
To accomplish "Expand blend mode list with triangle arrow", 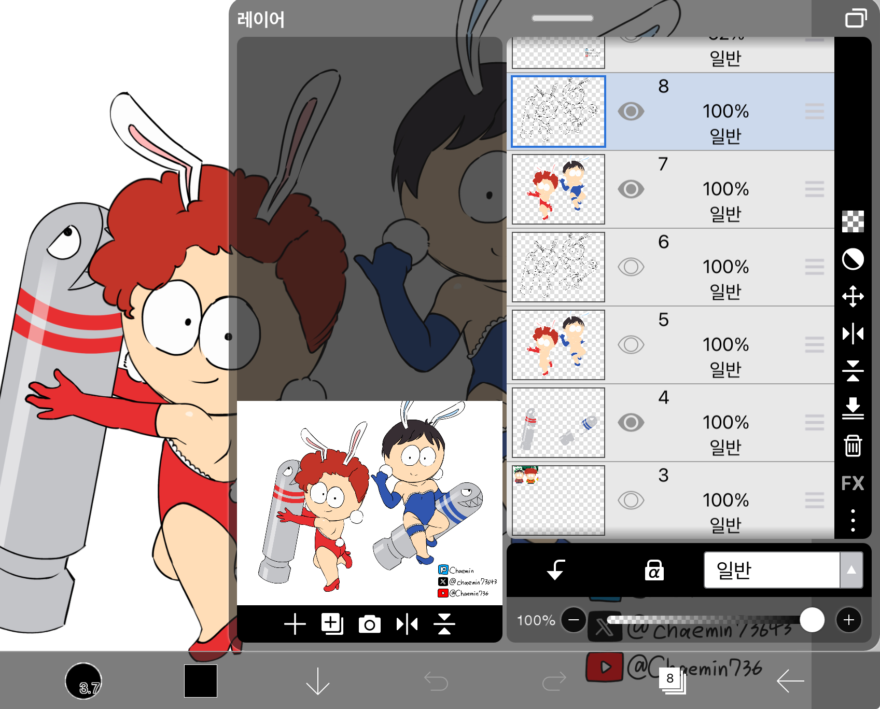I will click(851, 570).
